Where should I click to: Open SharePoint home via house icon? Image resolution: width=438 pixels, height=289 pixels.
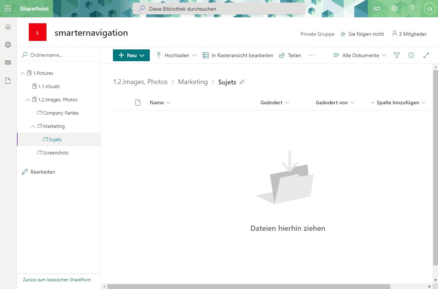8,27
